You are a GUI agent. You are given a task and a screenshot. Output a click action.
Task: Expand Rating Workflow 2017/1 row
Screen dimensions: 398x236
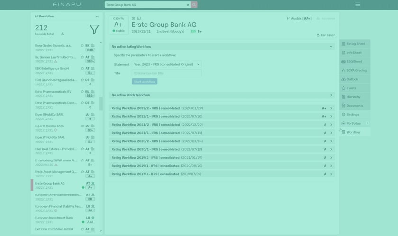(x=222, y=174)
